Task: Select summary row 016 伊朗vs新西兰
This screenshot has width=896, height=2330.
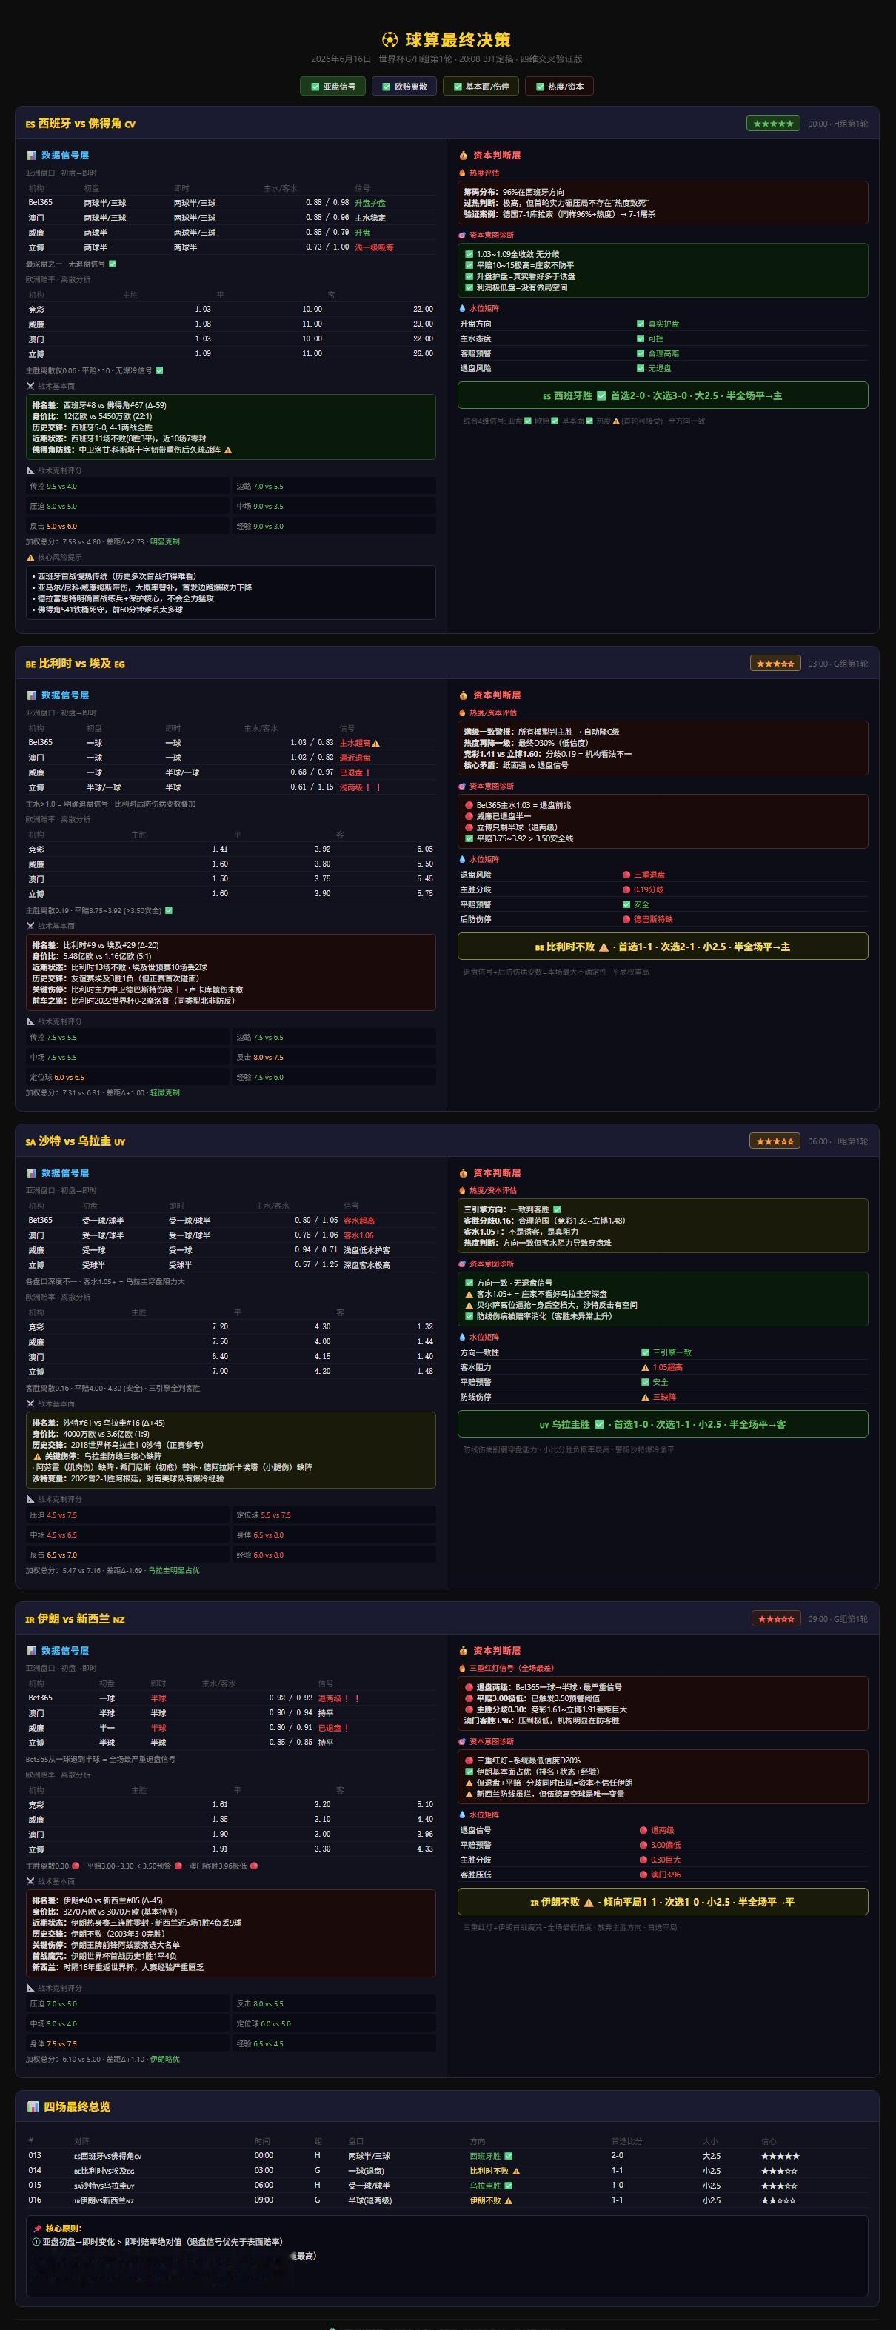Action: [447, 2200]
